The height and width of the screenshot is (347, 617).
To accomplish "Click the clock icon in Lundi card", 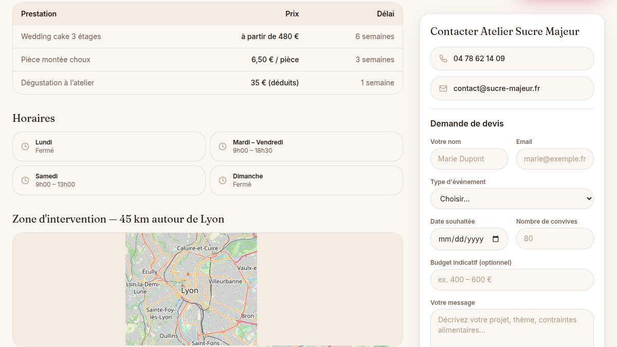I will [25, 147].
